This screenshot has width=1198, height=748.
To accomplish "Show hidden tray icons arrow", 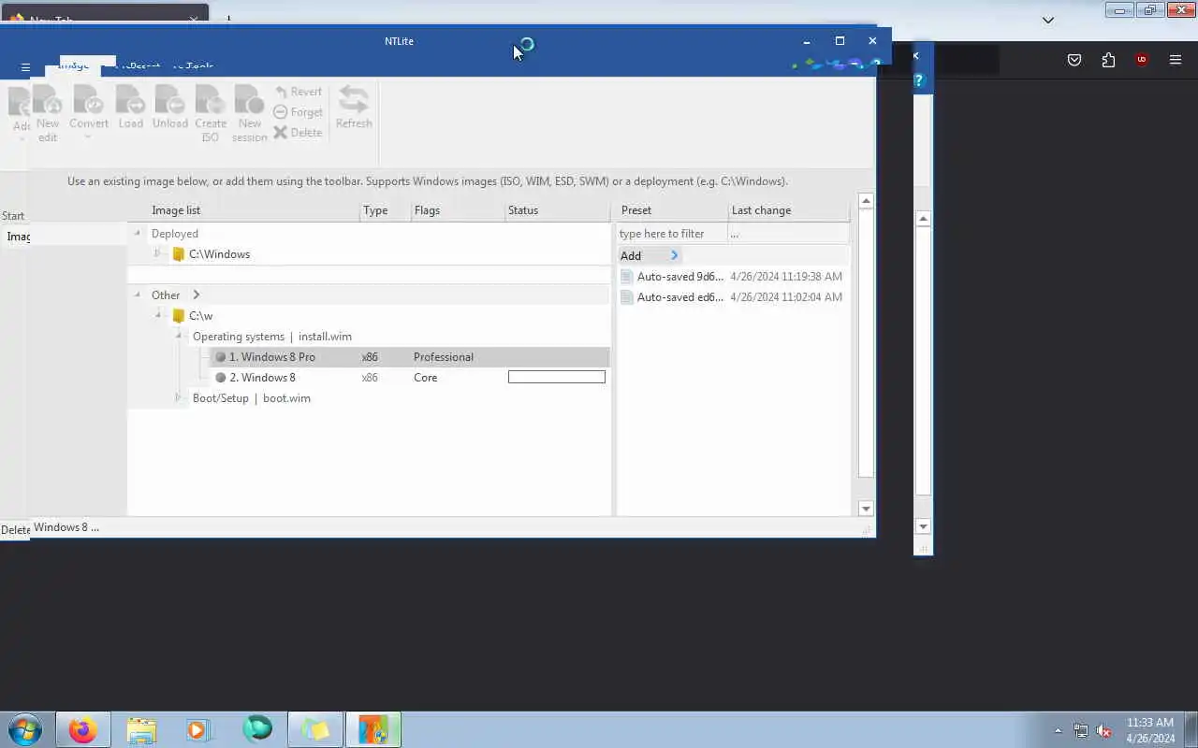I will coord(1058,730).
